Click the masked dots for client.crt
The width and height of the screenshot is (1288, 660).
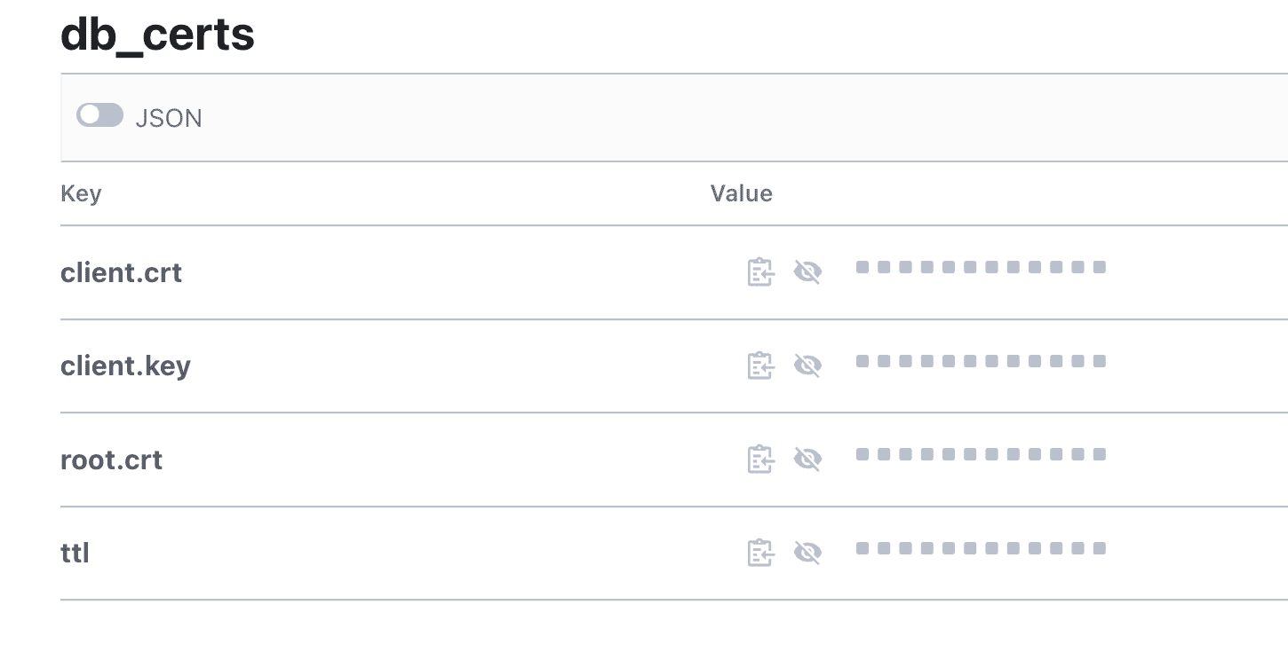click(x=981, y=267)
